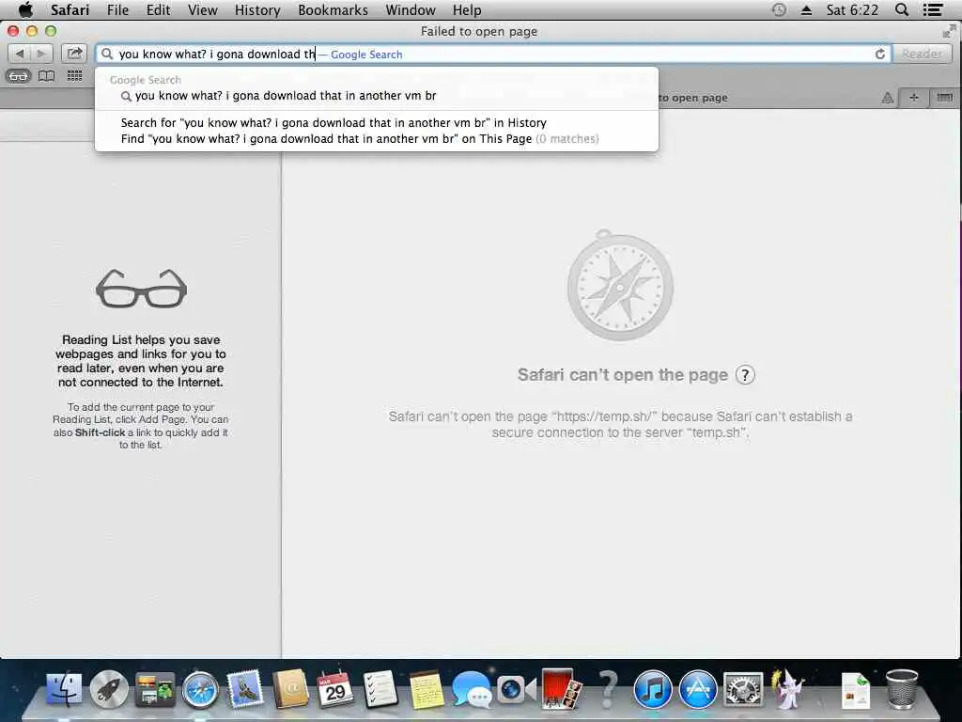Open the View menu
The height and width of the screenshot is (722, 962).
coord(203,10)
